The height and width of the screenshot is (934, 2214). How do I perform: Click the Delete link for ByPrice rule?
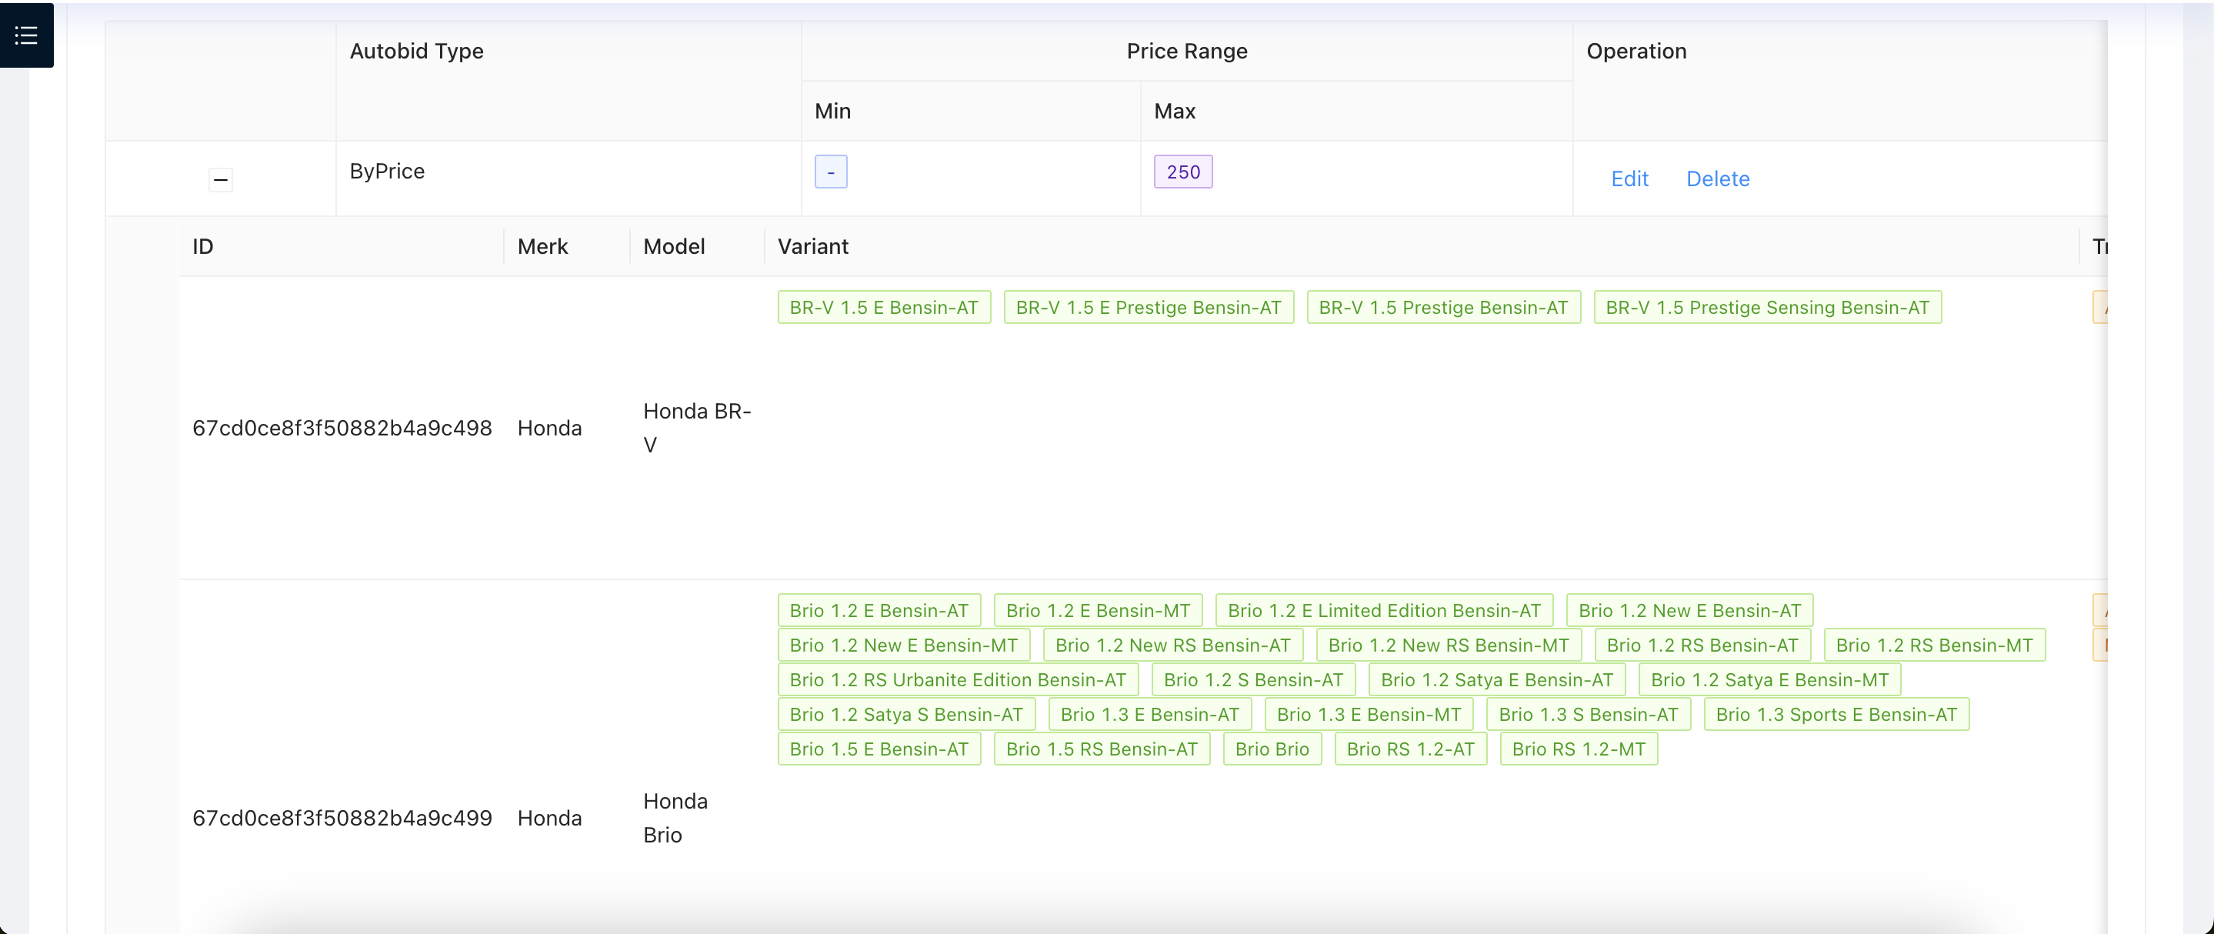pyautogui.click(x=1717, y=178)
